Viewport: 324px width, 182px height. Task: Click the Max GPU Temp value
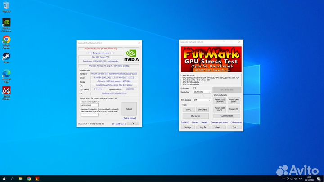point(101,57)
